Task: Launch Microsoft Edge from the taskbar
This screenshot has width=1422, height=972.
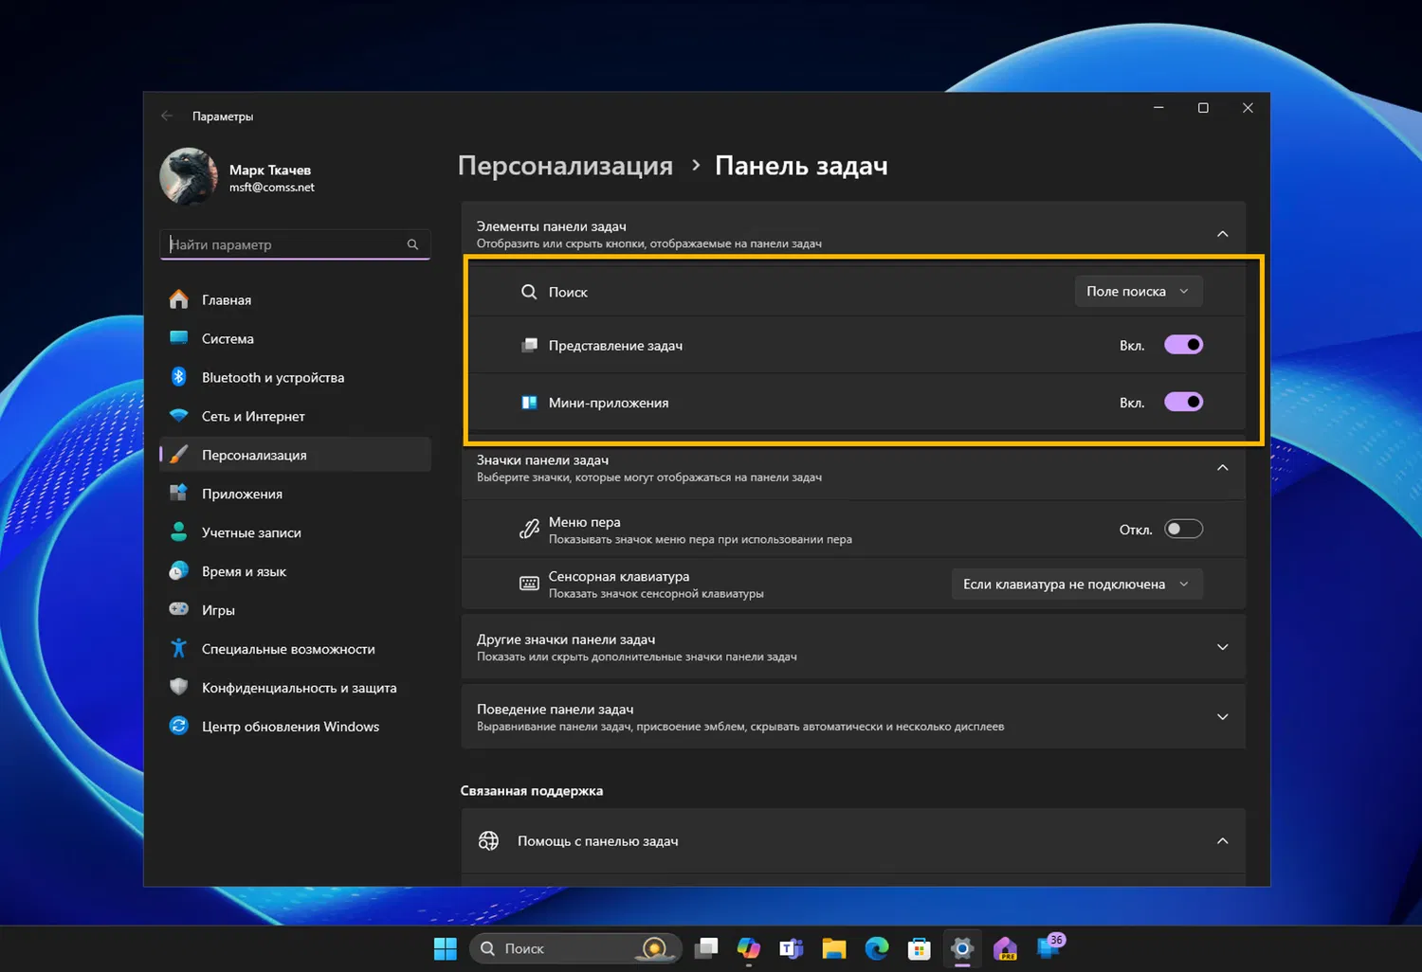Action: click(877, 948)
